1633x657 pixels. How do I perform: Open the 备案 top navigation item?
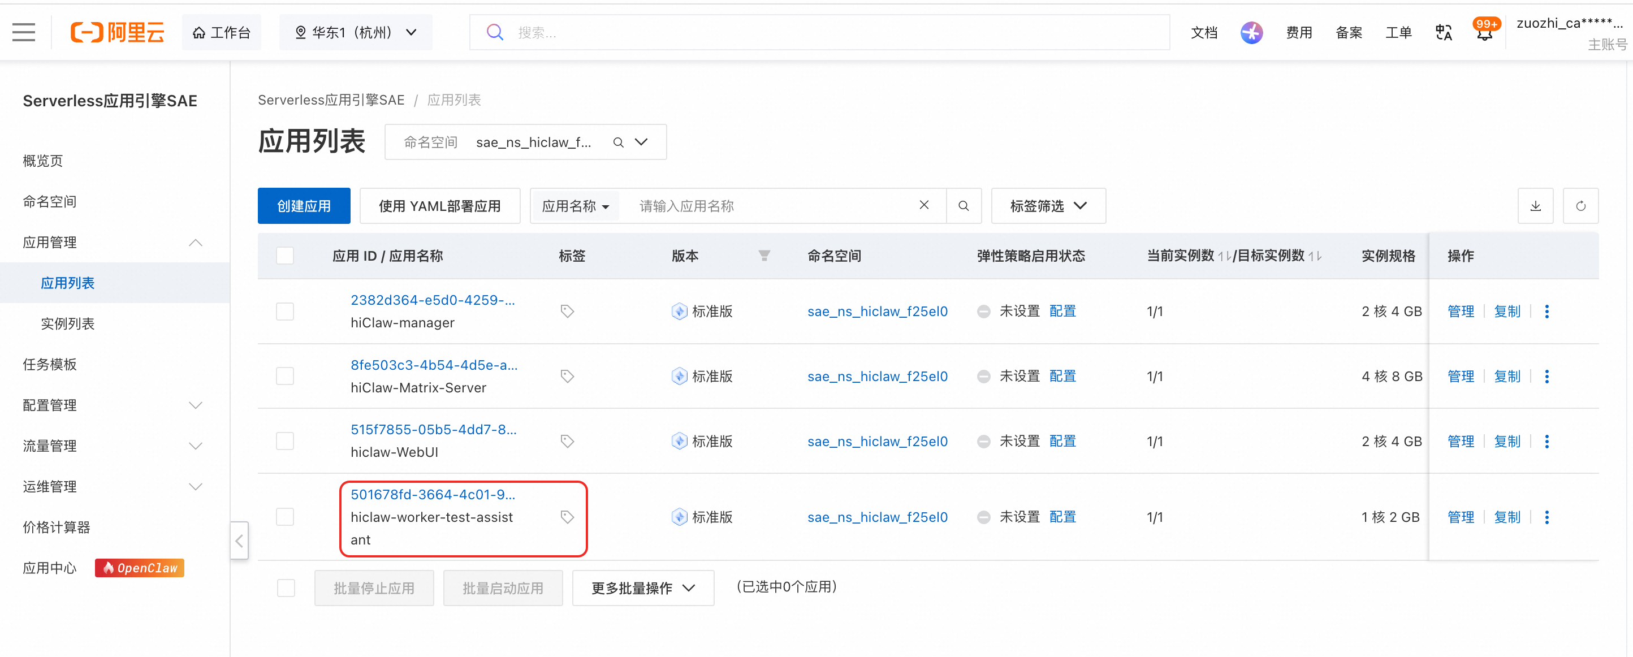click(x=1349, y=32)
